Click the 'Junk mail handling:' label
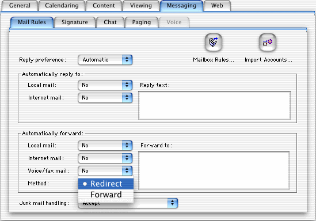This screenshot has height=221, width=316. [44, 203]
